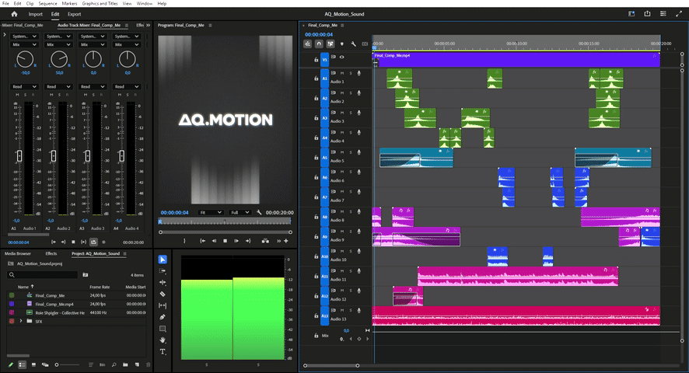
Task: Click the Name column header
Action: (x=23, y=287)
